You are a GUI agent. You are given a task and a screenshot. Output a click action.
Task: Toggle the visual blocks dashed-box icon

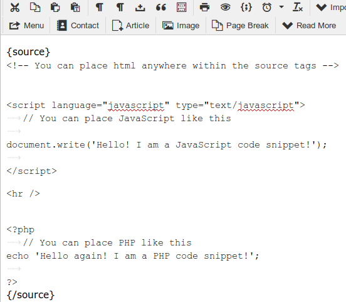pyautogui.click(x=182, y=8)
